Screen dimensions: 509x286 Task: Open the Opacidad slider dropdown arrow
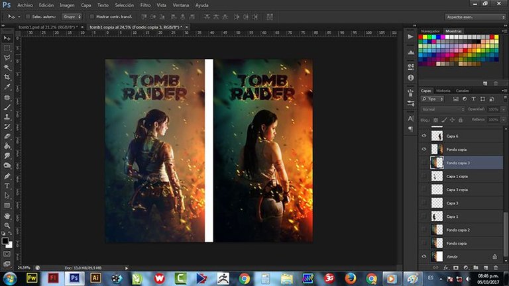(x=503, y=110)
